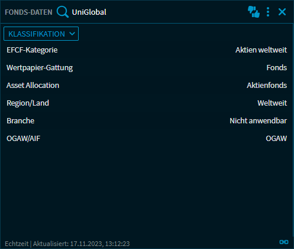Screen dimensions: 294x249
Task: Select the Wertpapier-Gattung row
Action: point(147,68)
